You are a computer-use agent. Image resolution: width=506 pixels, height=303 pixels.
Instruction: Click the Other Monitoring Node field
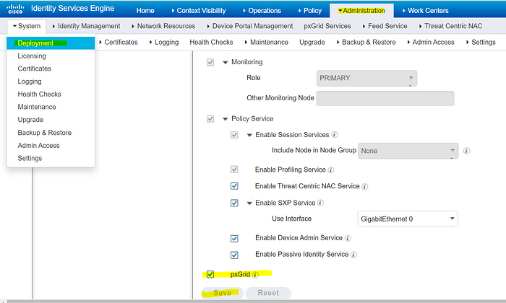[385, 98]
